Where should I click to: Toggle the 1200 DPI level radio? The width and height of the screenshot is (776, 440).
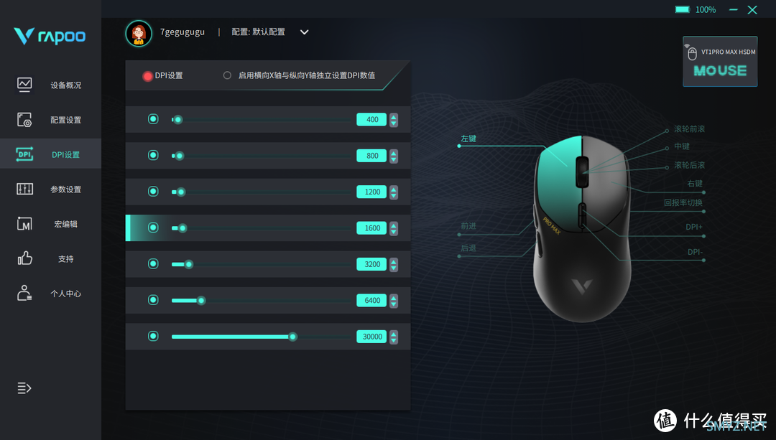[x=153, y=192]
